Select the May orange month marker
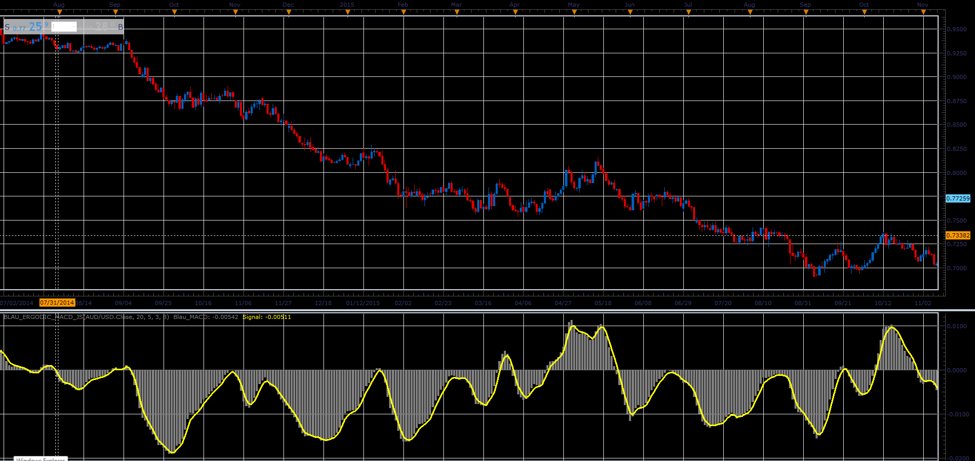Image resolution: width=975 pixels, height=461 pixels. coord(574,12)
